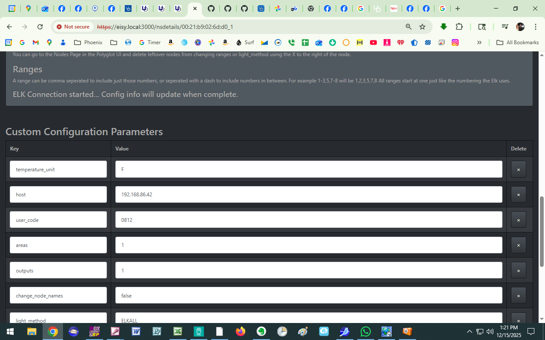Launch WhatsApp from the taskbar

365,331
